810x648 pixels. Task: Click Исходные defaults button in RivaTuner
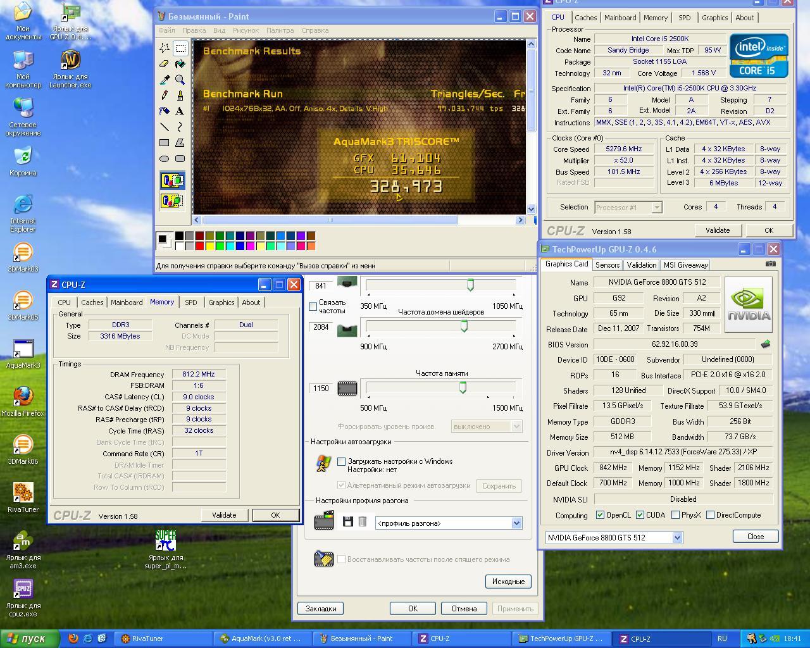[x=508, y=582]
